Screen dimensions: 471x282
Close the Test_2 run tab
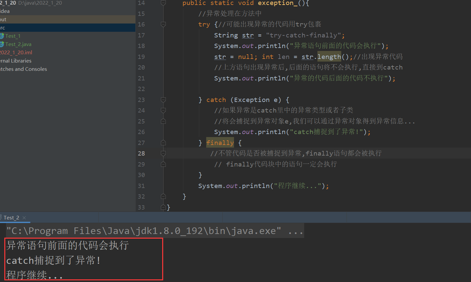[24, 218]
